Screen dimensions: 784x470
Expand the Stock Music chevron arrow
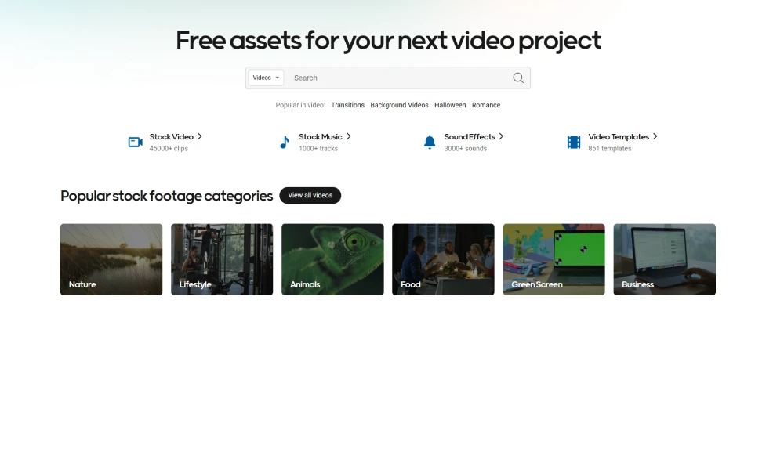[x=349, y=136]
